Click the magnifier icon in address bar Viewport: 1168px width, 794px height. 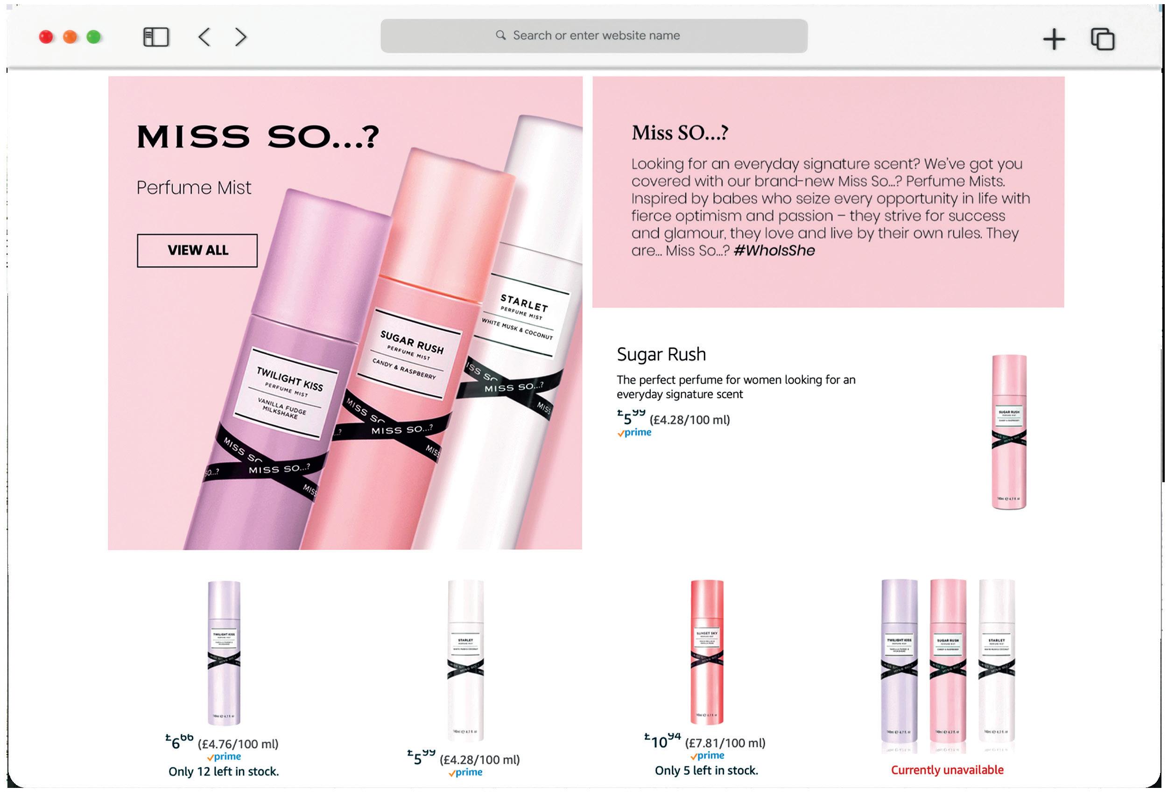500,35
